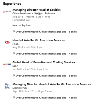Click skills diamond icon under China Renaissance

click(14, 31)
